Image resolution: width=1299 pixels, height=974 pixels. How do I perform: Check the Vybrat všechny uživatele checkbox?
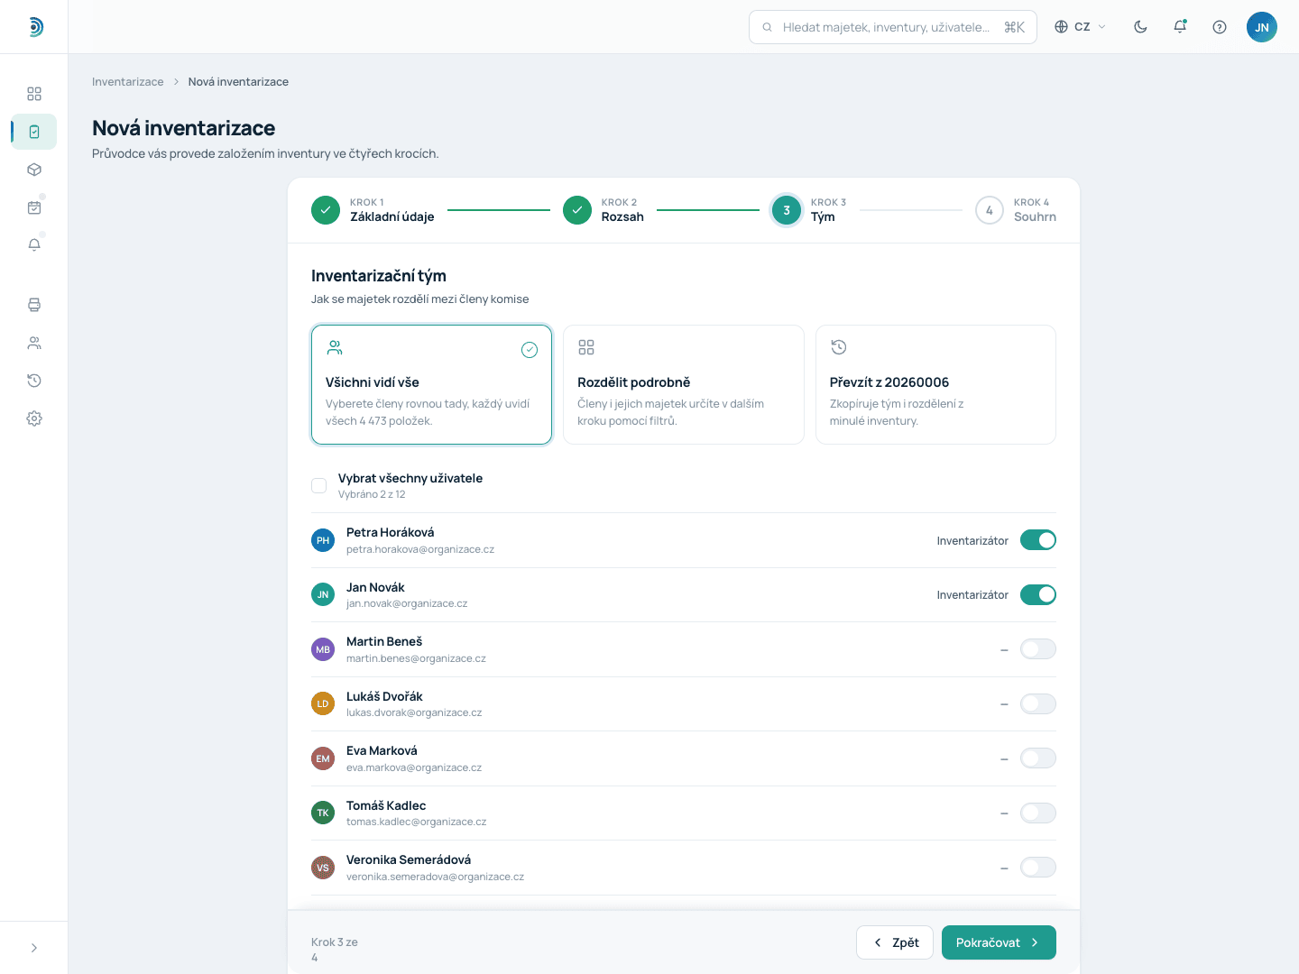318,485
